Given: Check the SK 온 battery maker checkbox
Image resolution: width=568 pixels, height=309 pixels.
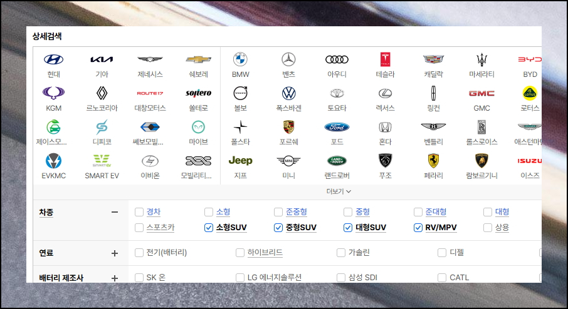Looking at the screenshot, I should 139,278.
